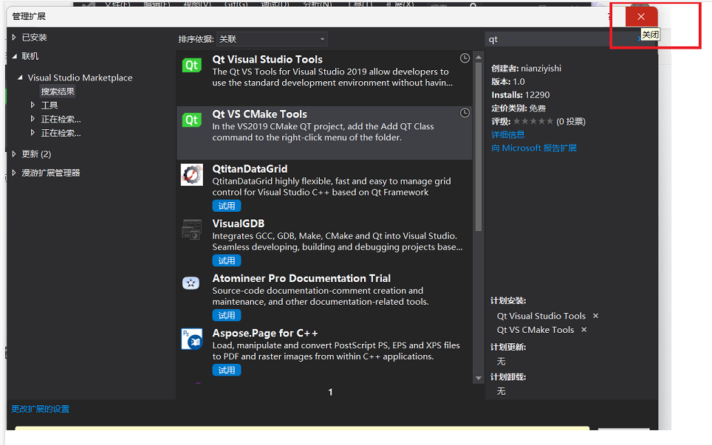Click the results list scrollbar down arrow
This screenshot has height=445, width=712.
point(478,378)
